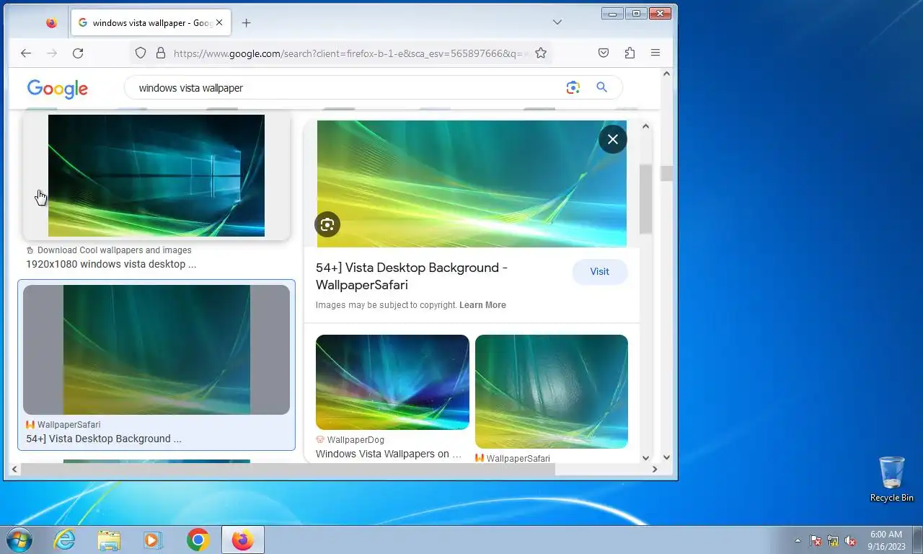Open the tracking protection shield icon
Screen dimensions: 923x554
click(141, 53)
